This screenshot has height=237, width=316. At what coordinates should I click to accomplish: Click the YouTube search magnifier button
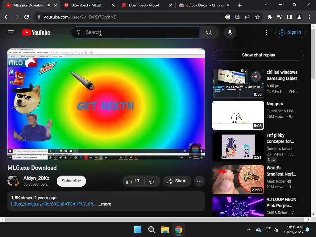coord(209,32)
